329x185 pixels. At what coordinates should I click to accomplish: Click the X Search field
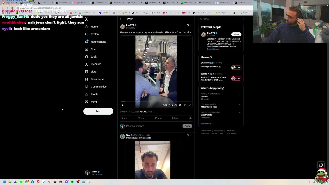click(221, 19)
